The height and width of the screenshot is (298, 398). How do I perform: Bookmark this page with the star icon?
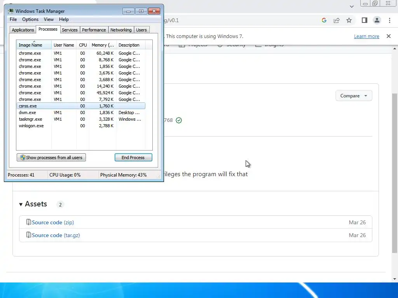tap(349, 20)
